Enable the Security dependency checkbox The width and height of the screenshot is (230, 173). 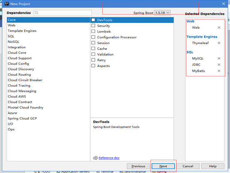tap(93, 25)
